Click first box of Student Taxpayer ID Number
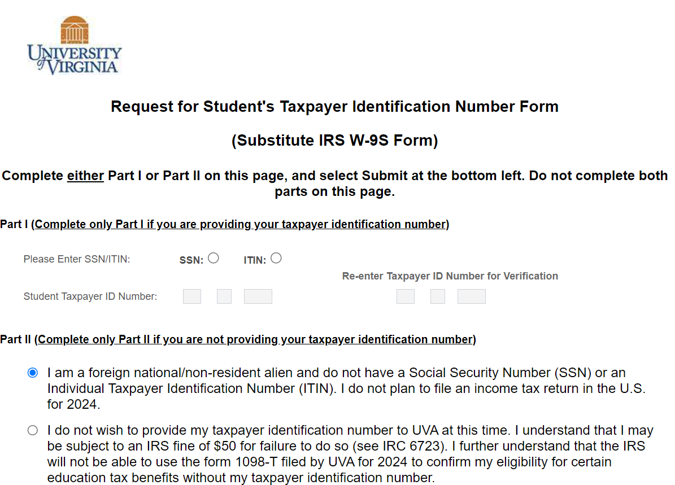 pyautogui.click(x=192, y=296)
